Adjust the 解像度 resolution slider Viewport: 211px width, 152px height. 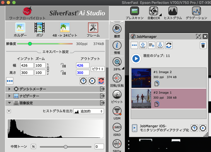pos(30,44)
